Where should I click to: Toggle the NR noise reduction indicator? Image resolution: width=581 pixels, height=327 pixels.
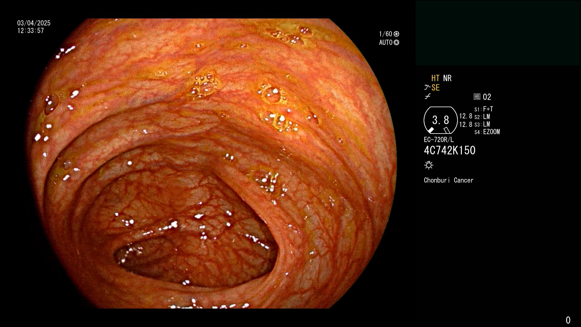(x=447, y=78)
